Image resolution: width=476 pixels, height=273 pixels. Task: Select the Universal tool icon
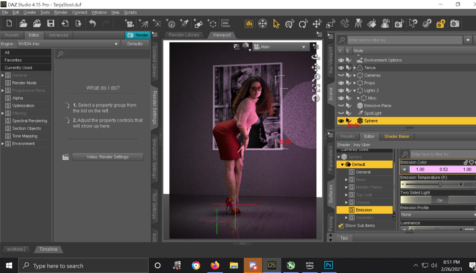coord(289,24)
